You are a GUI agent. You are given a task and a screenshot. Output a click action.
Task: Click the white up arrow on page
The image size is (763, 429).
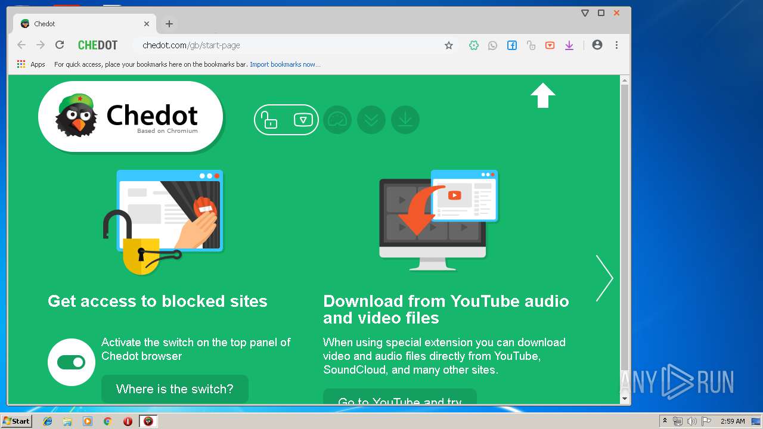542,95
